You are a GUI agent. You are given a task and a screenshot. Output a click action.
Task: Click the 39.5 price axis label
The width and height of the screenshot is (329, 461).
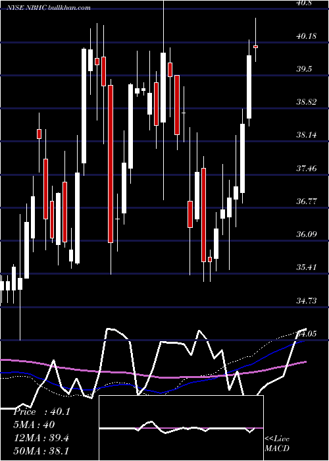(304, 69)
